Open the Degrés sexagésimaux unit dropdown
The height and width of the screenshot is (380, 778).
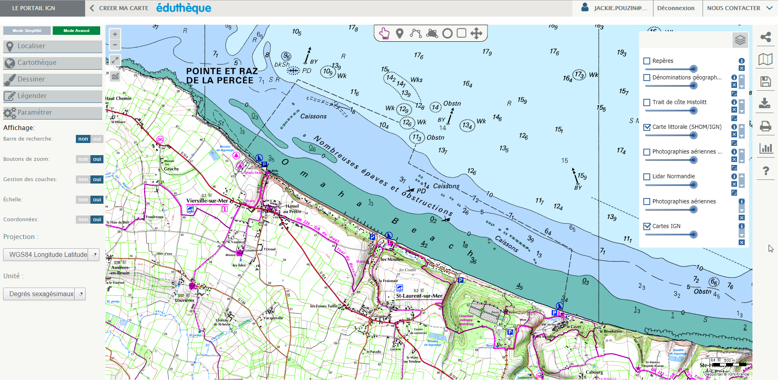80,294
